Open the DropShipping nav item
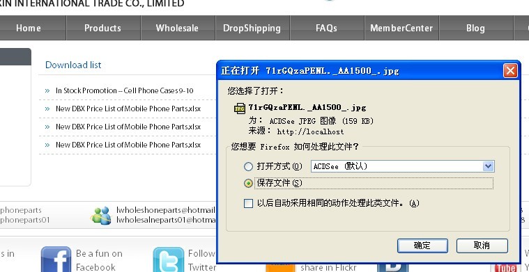This screenshot has width=529, height=272. 252,28
